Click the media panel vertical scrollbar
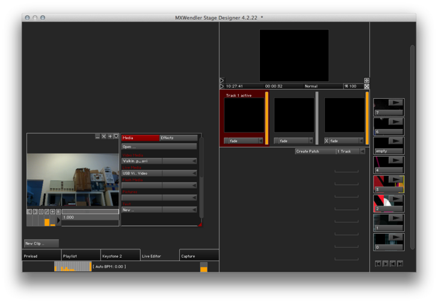The width and height of the screenshot is (438, 303). point(201,177)
